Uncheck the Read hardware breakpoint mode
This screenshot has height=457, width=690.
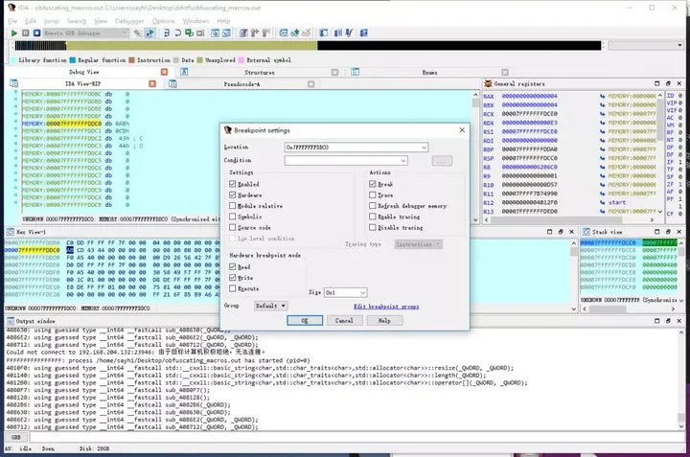[x=232, y=266]
